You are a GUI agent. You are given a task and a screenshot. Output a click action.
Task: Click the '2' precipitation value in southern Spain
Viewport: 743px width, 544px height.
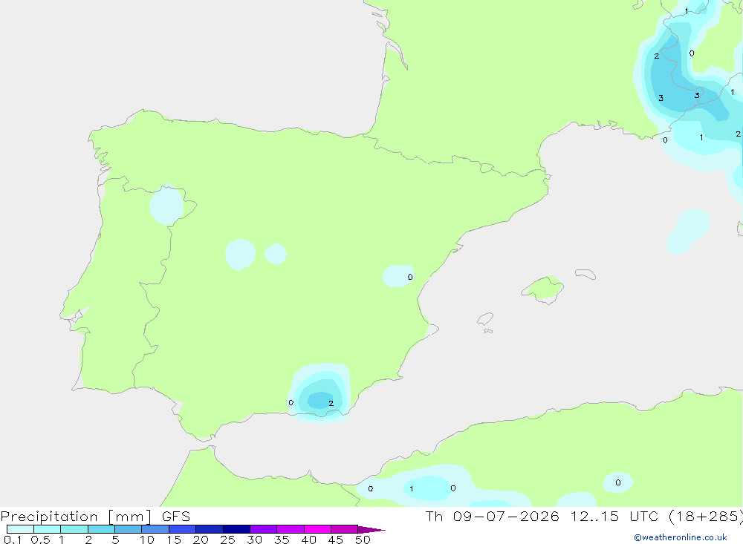[x=331, y=404]
